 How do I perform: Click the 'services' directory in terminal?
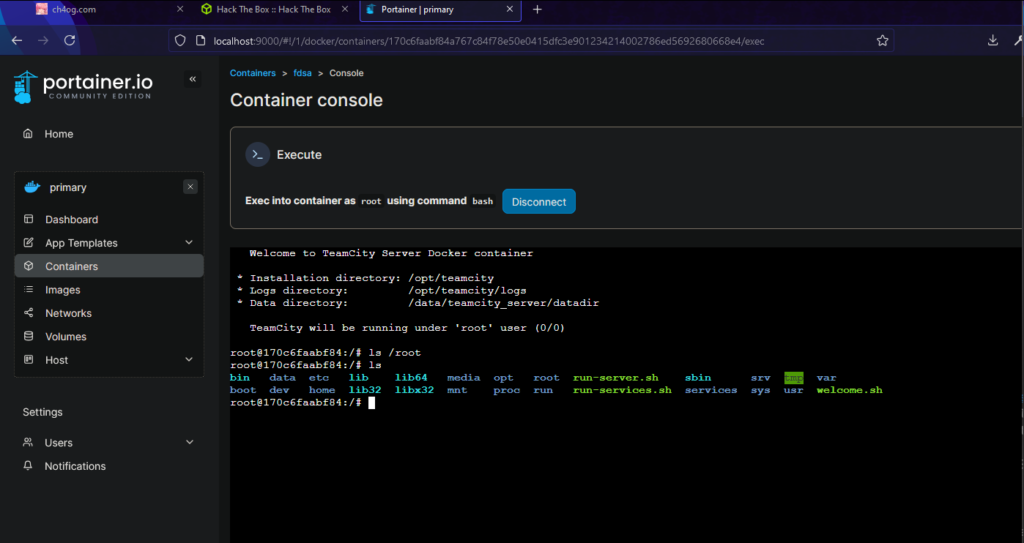click(711, 390)
